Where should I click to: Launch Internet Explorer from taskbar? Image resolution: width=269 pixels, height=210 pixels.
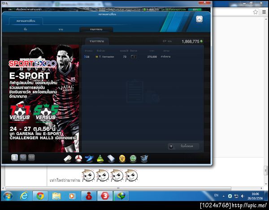24,196
